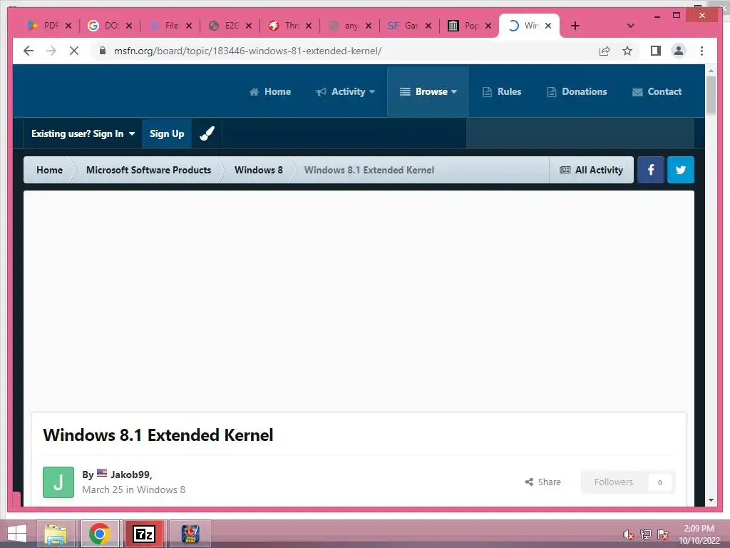The image size is (730, 548).
Task: Stop loading the page
Action: click(74, 51)
